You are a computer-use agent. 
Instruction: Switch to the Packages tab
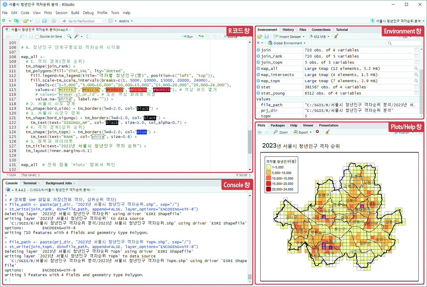click(278, 125)
